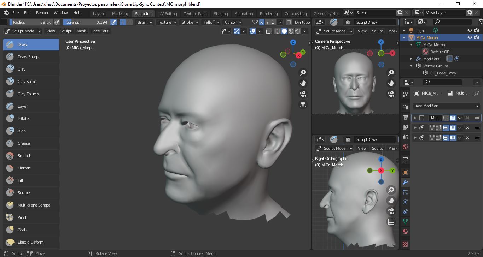Open the Physics properties tab
The image size is (483, 257).
pyautogui.click(x=405, y=202)
